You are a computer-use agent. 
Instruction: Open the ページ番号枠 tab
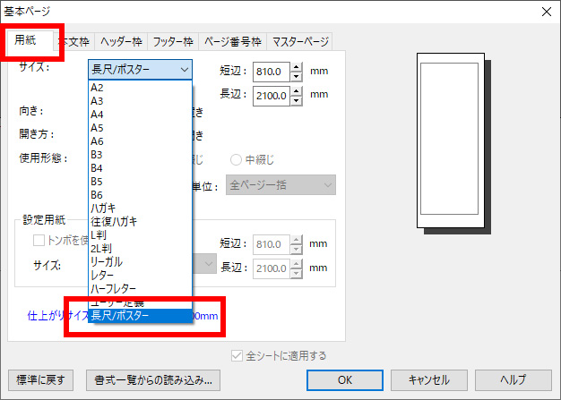(233, 42)
